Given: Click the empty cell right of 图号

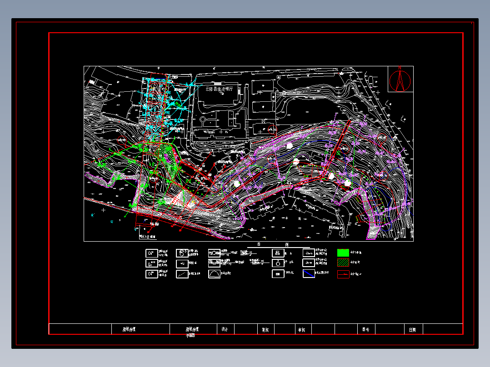Looking at the screenshot, I should [390, 329].
